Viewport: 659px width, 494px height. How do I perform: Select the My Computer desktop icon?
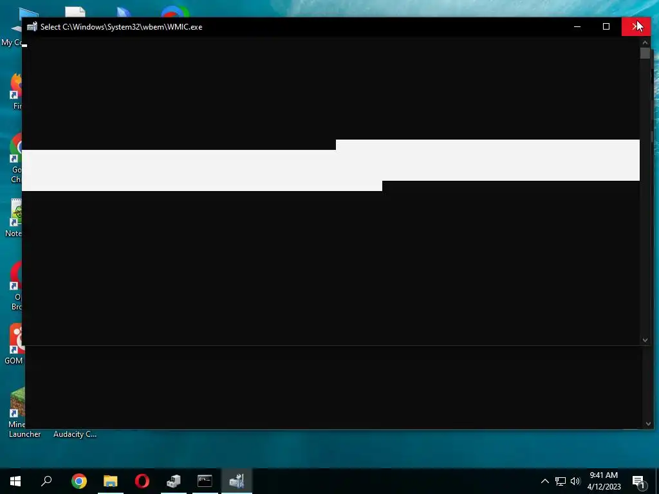(x=12, y=27)
